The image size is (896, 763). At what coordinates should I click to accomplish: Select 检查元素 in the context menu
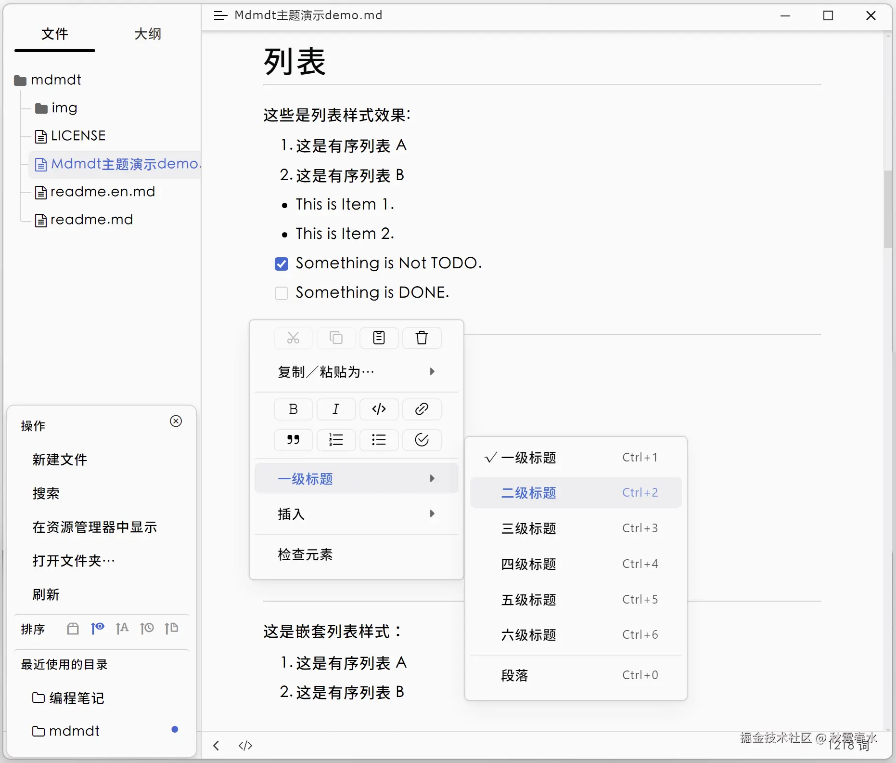pyautogui.click(x=356, y=554)
